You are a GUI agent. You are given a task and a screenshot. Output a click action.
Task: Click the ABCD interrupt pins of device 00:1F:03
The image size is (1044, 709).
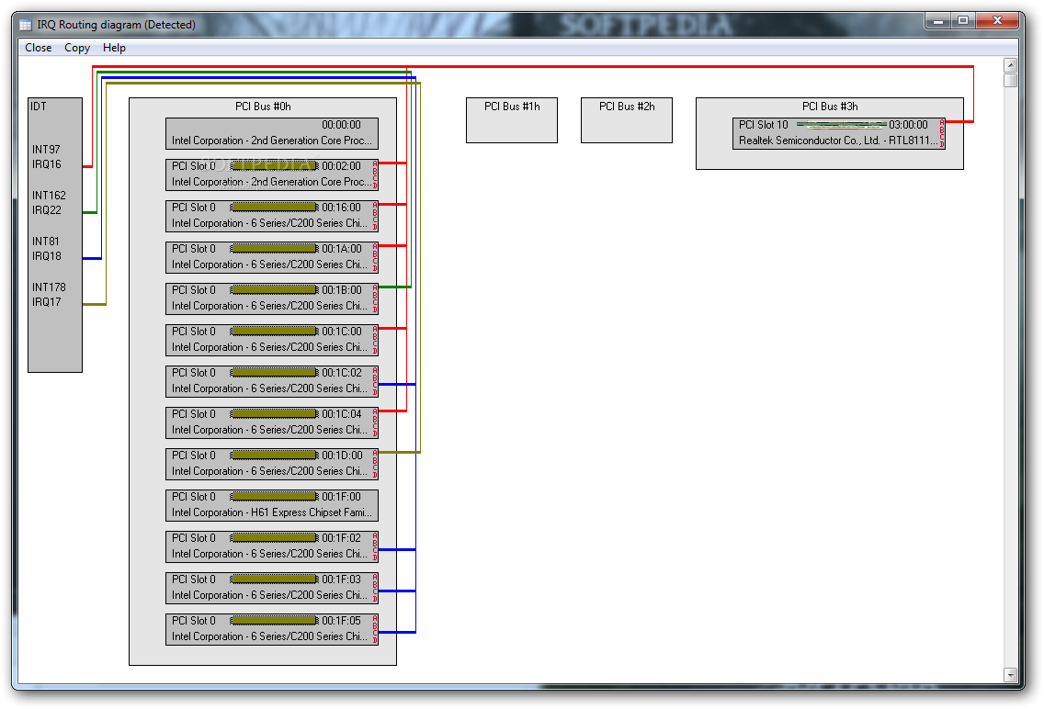pyautogui.click(x=375, y=587)
